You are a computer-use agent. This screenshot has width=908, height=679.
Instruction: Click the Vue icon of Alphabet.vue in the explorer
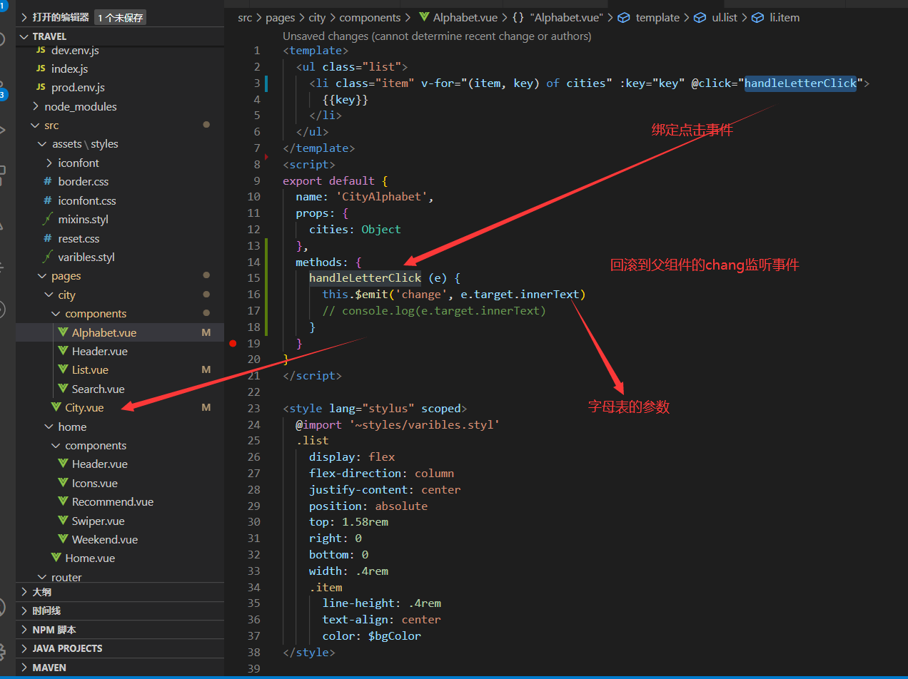tap(64, 333)
